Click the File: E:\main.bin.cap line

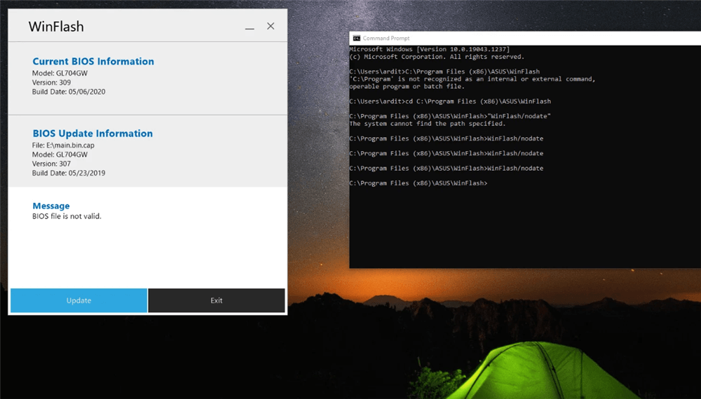[x=64, y=144]
